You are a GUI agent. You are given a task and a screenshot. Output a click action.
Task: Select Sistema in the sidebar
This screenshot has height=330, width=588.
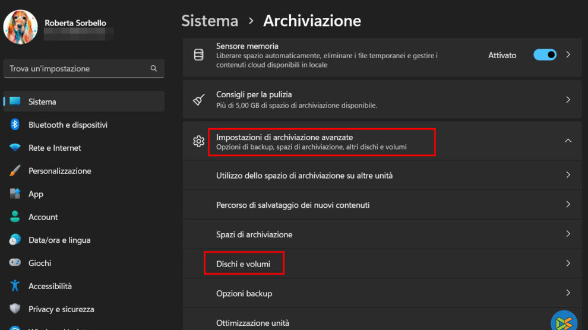pyautogui.click(x=42, y=101)
